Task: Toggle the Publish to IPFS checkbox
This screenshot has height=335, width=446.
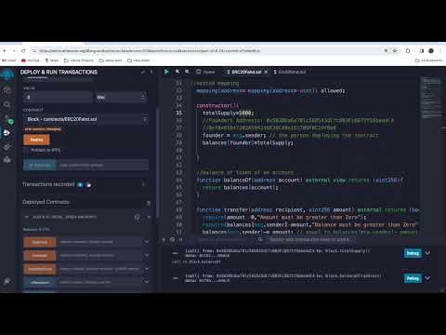Action: click(26, 150)
